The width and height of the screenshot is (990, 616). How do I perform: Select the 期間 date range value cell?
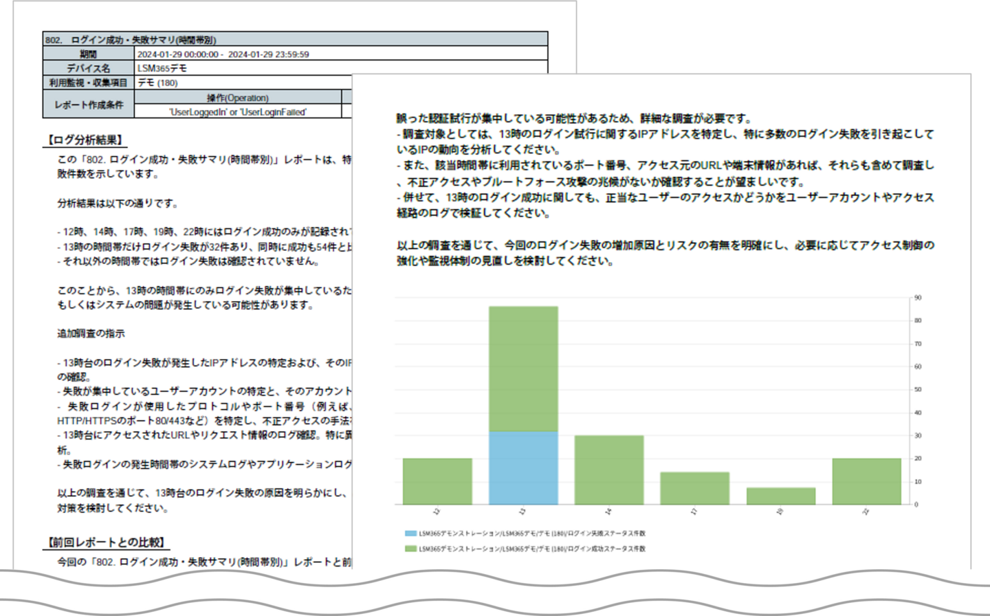pyautogui.click(x=223, y=54)
